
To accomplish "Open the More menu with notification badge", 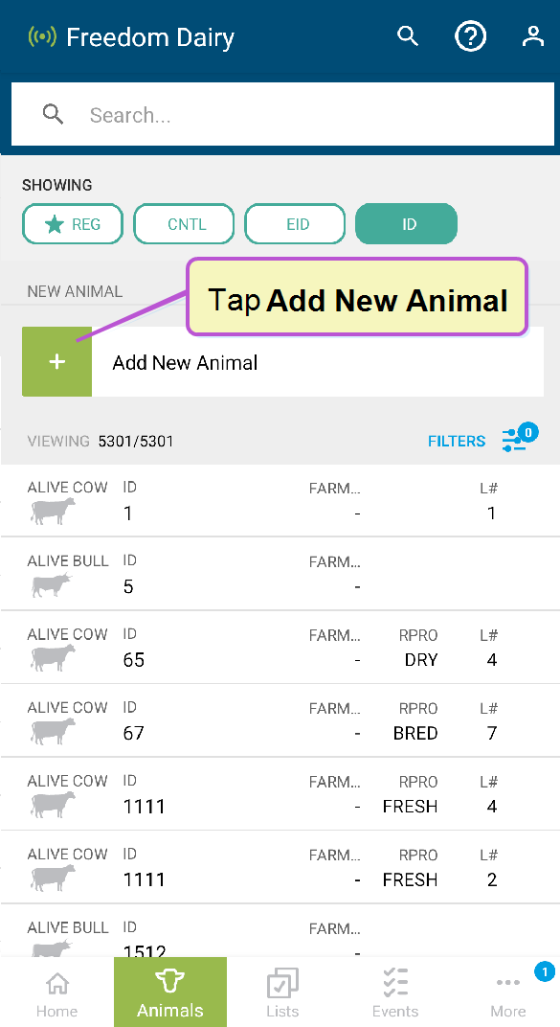I will point(508,992).
